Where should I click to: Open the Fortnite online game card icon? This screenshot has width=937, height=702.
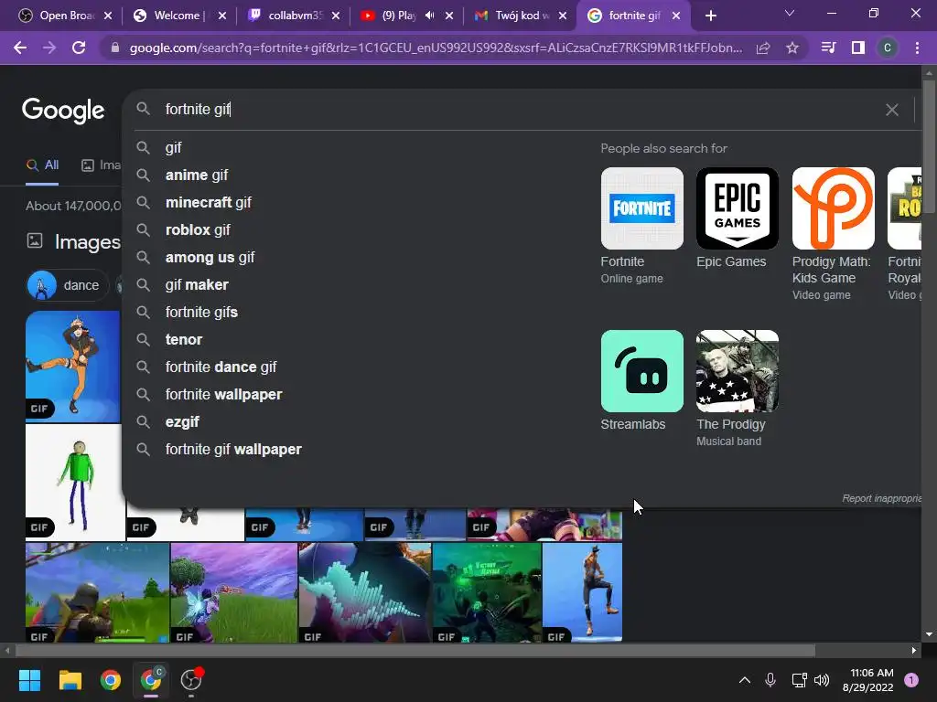[641, 208]
